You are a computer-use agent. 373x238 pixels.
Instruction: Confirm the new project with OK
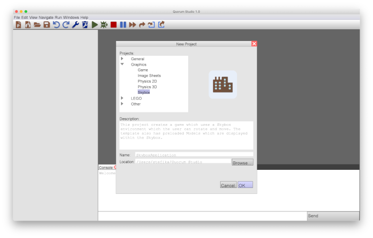(x=245, y=185)
